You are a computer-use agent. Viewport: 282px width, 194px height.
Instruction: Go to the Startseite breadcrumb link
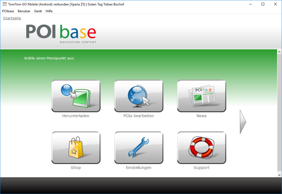(x=12, y=18)
